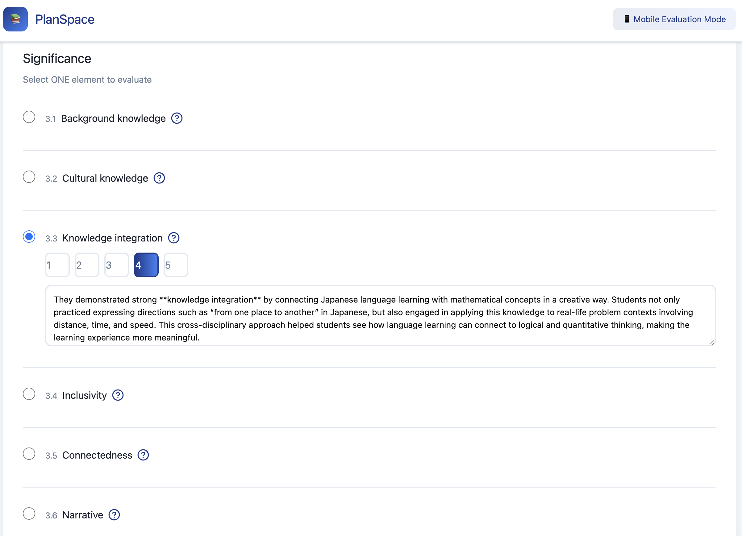Pick rating score 3
742x536 pixels.
pos(116,265)
